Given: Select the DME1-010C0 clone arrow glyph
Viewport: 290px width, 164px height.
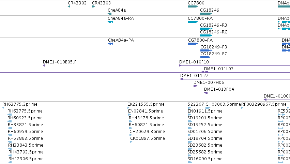Looking at the screenshot, I should [x=265, y=100].
